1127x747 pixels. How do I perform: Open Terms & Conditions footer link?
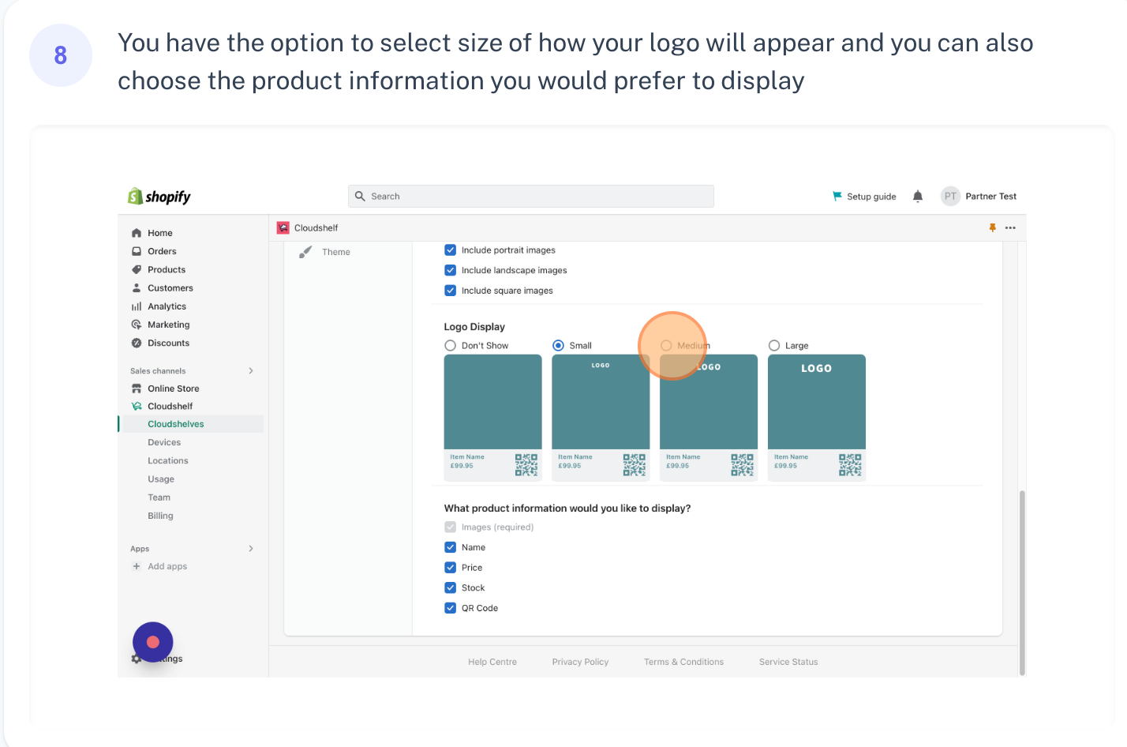coord(683,662)
